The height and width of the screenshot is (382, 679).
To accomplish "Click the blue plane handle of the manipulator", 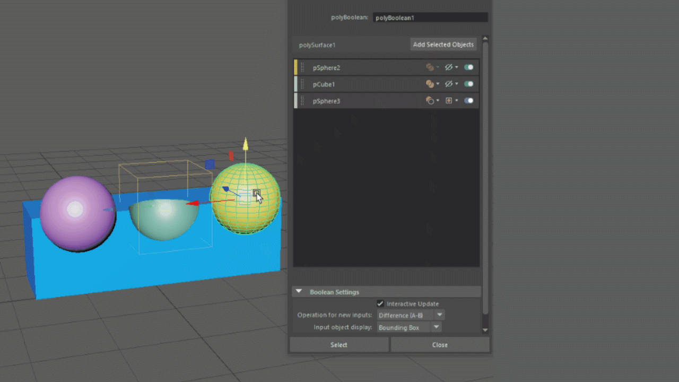I will [x=210, y=164].
